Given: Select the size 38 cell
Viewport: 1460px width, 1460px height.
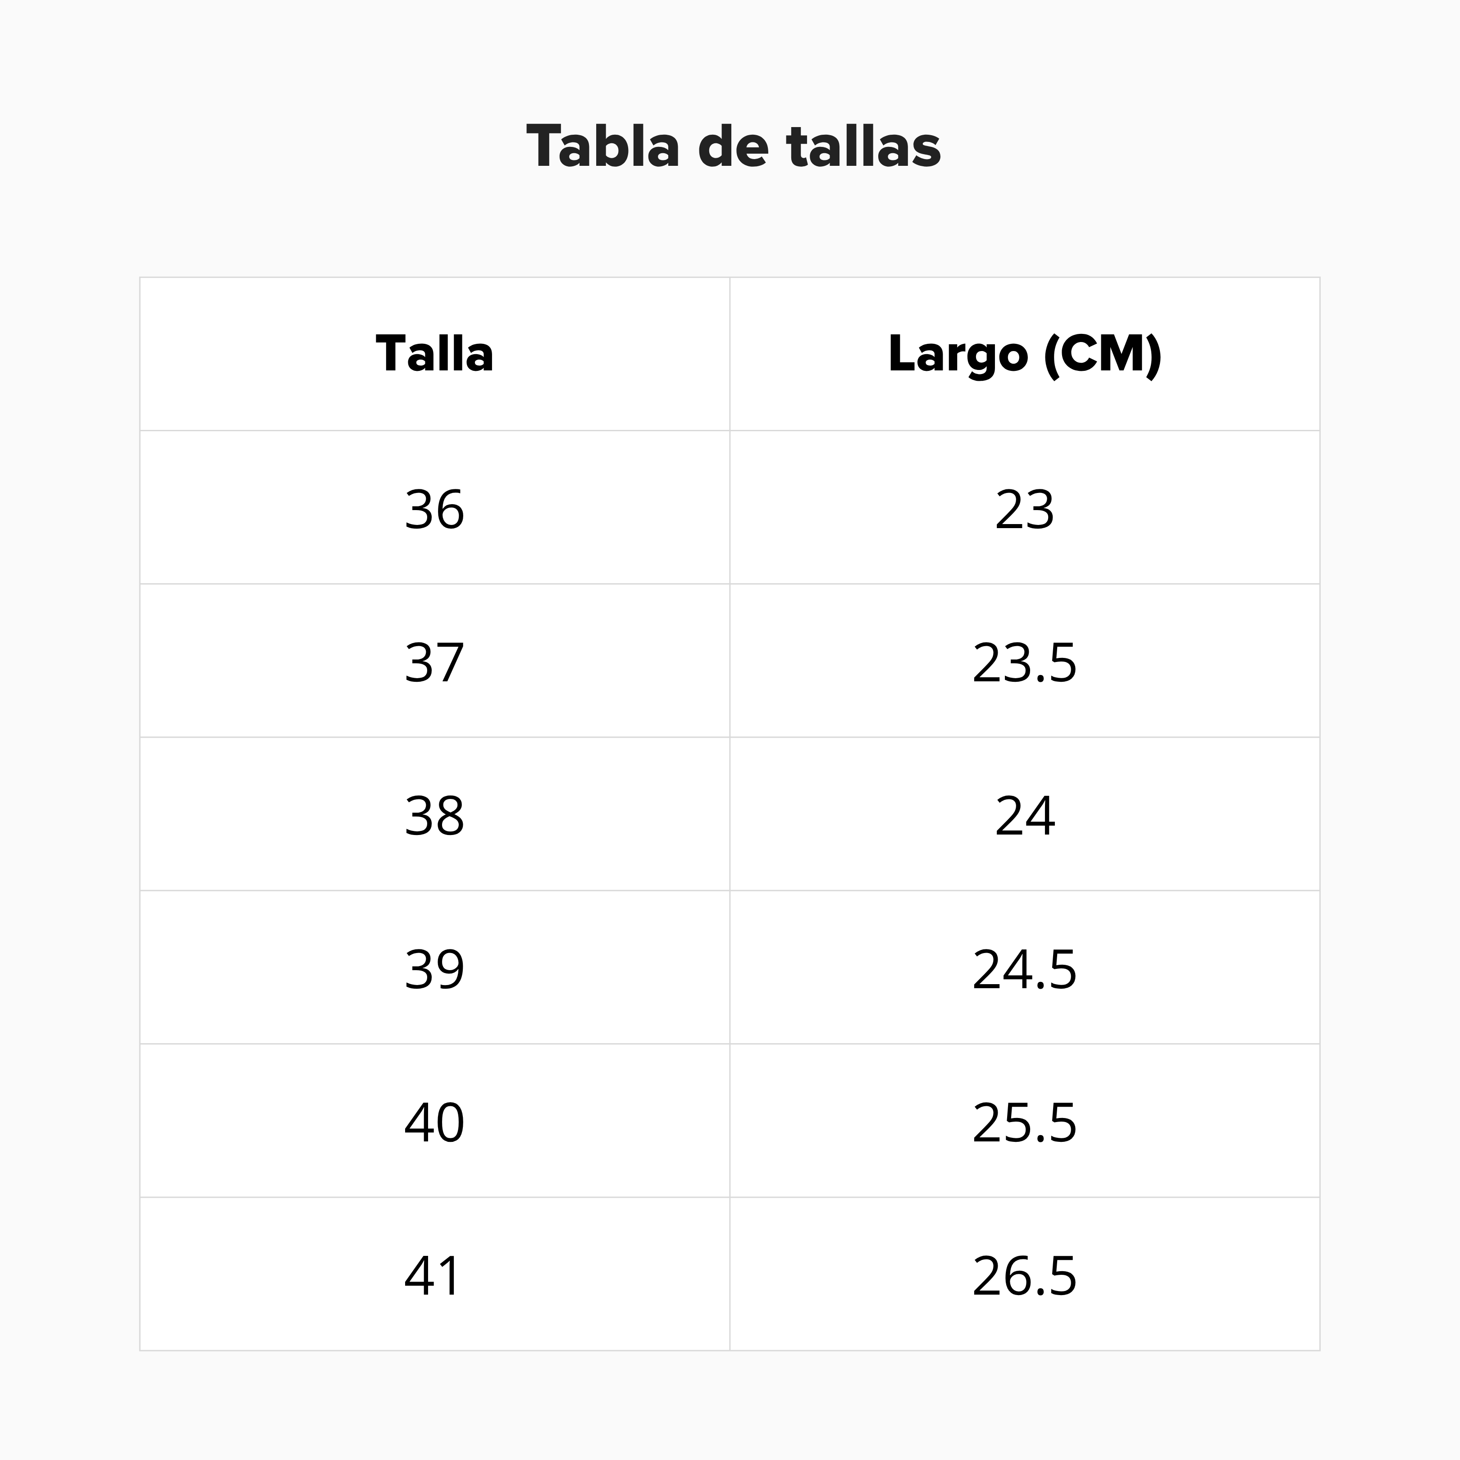Looking at the screenshot, I should click(x=434, y=816).
